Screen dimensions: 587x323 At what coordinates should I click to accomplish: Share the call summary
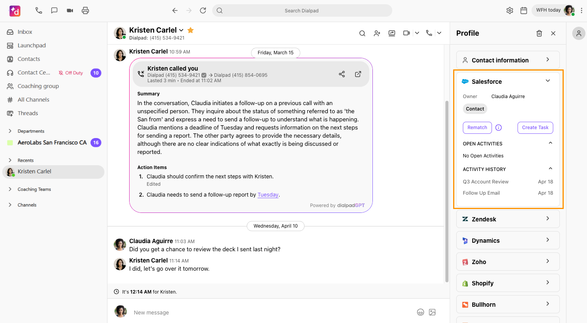[342, 74]
